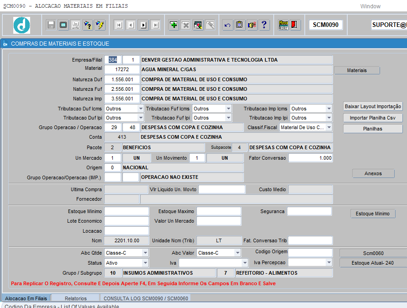
Task: Click the Anexos button
Action: pos(373,173)
